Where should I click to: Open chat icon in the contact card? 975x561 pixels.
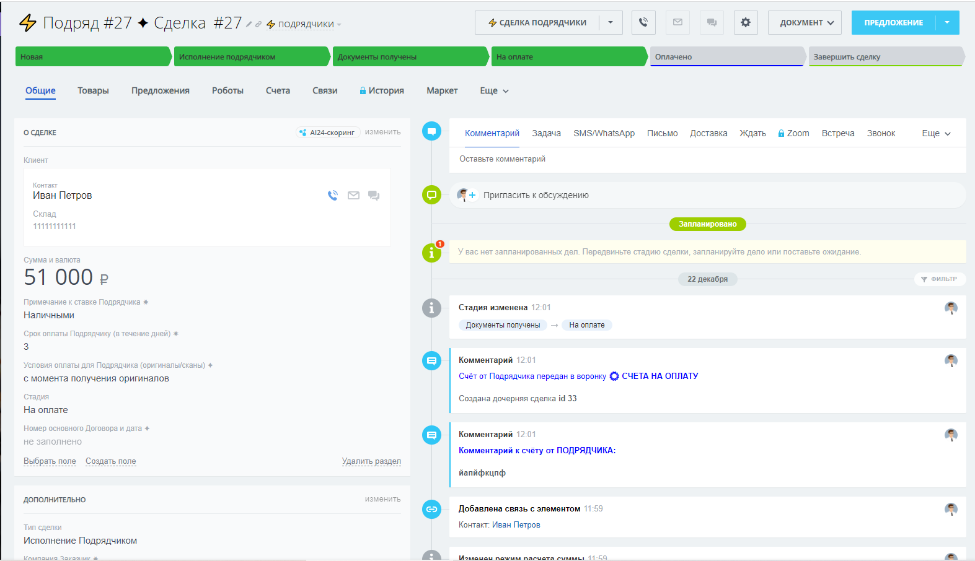[x=374, y=196]
